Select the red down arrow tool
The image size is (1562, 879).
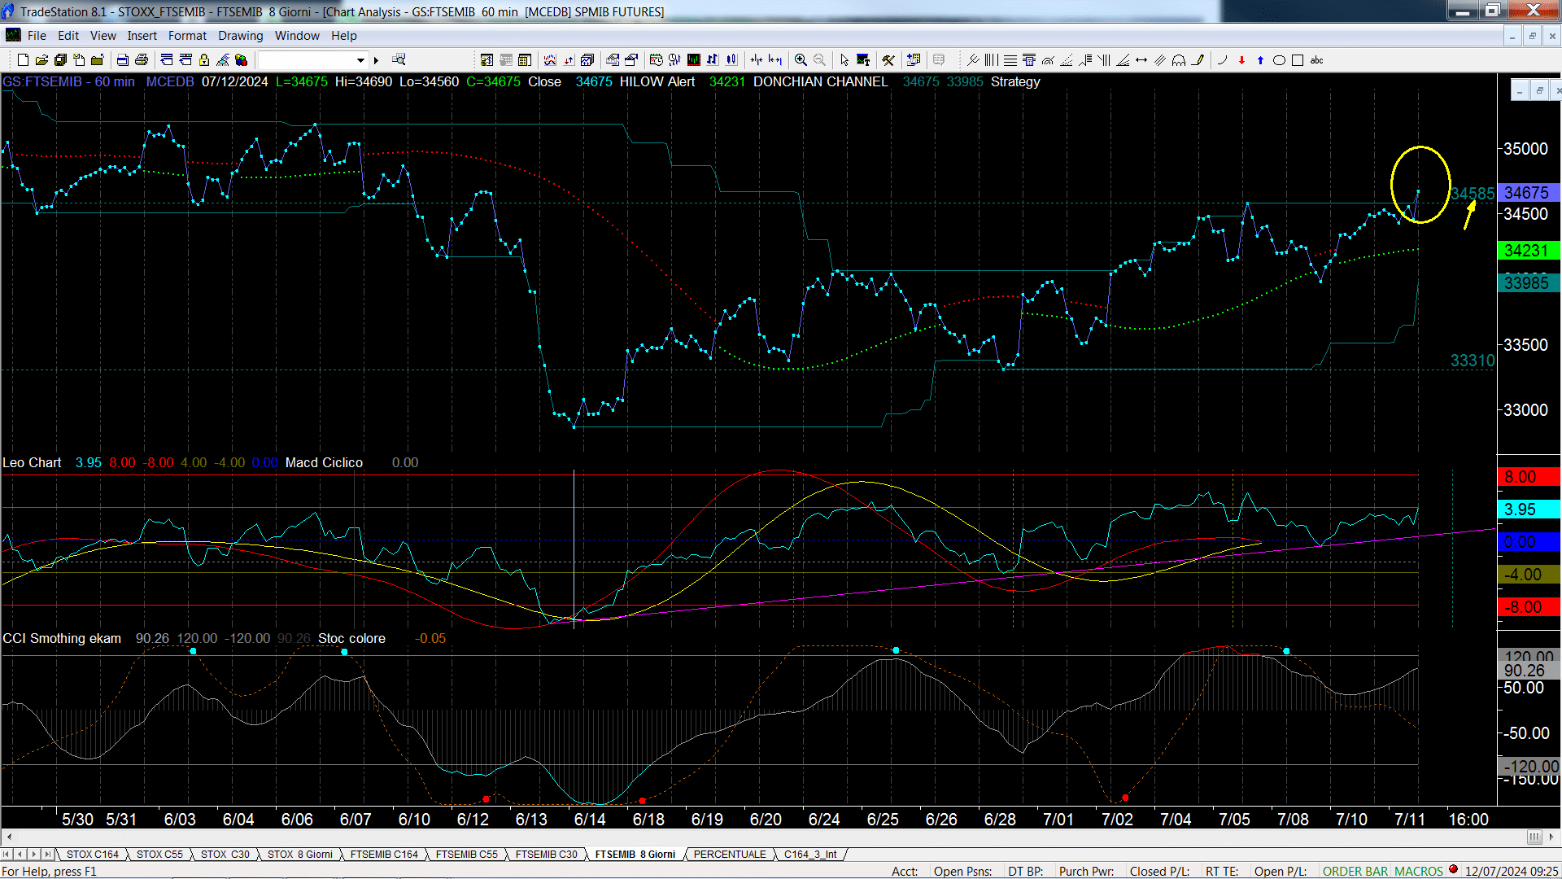1241,59
